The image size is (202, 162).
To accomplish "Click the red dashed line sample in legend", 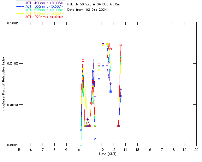I will [20, 17].
